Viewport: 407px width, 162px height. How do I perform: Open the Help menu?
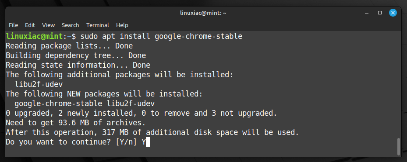click(122, 25)
